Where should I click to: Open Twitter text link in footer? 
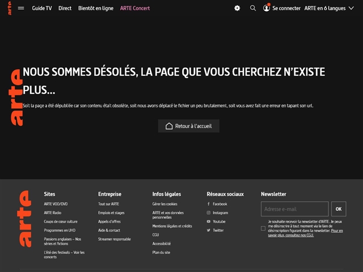218,231
